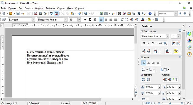This screenshot has width=193, height=105.
Task: Toggle Bold (Ж) in formatting toolbar
Action: (85, 19)
